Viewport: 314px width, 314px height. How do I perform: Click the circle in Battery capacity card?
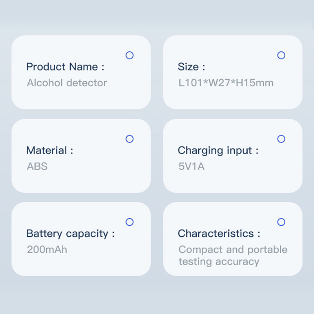(130, 222)
